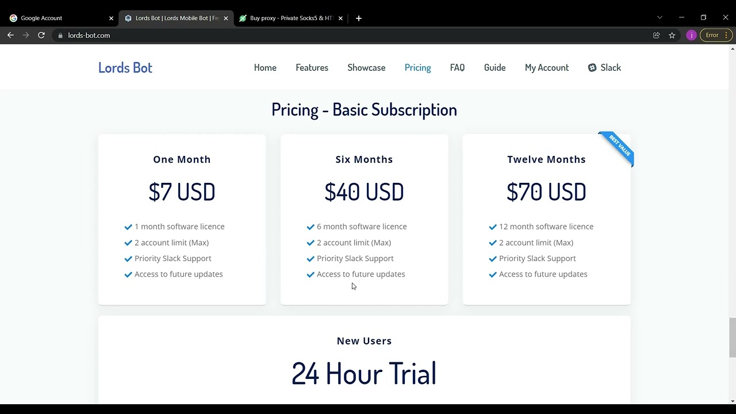Click the Slack logo icon in the navigation
Image resolution: width=736 pixels, height=414 pixels.
pos(592,68)
